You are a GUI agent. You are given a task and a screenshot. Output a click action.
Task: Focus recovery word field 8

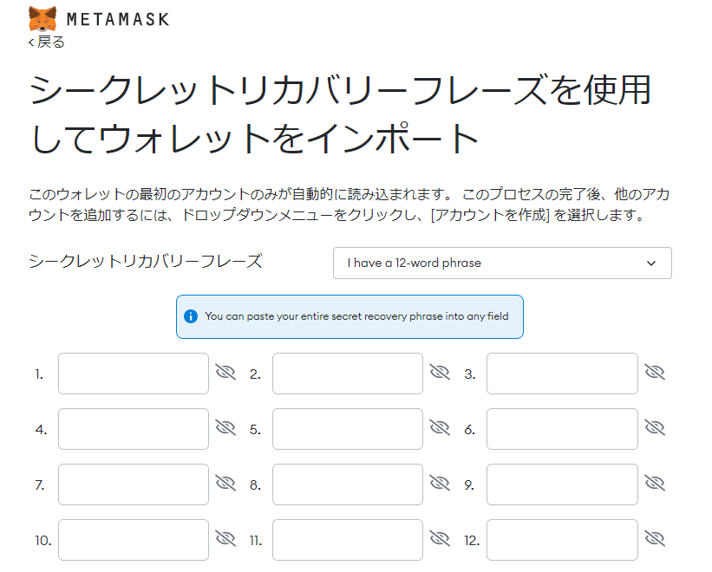click(x=348, y=484)
